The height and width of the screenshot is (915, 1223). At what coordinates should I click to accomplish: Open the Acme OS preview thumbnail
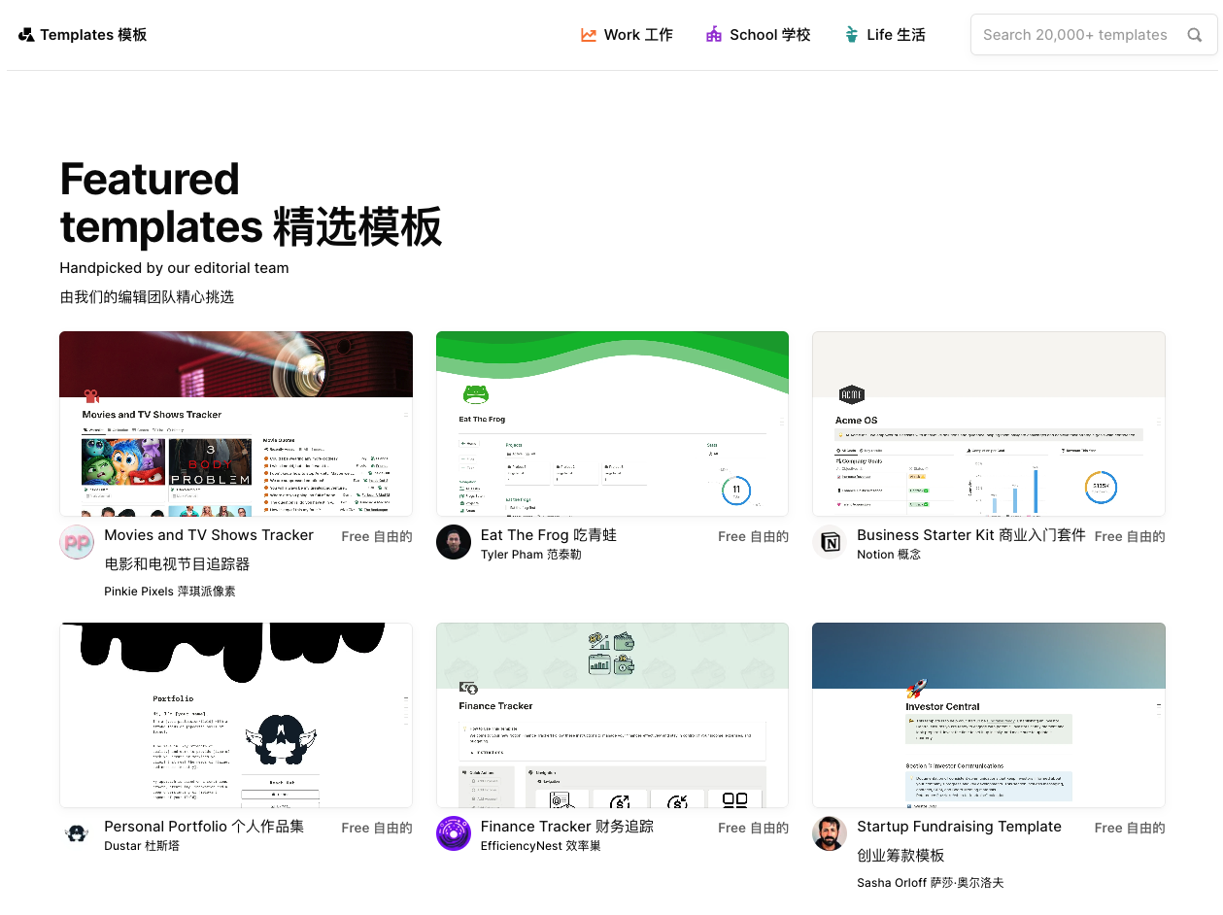(988, 424)
